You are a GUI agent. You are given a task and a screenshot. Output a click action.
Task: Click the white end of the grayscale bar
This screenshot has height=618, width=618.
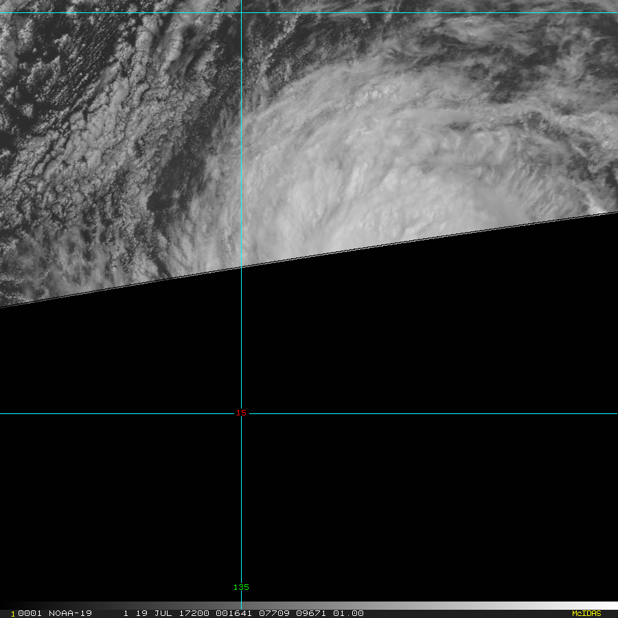click(604, 606)
